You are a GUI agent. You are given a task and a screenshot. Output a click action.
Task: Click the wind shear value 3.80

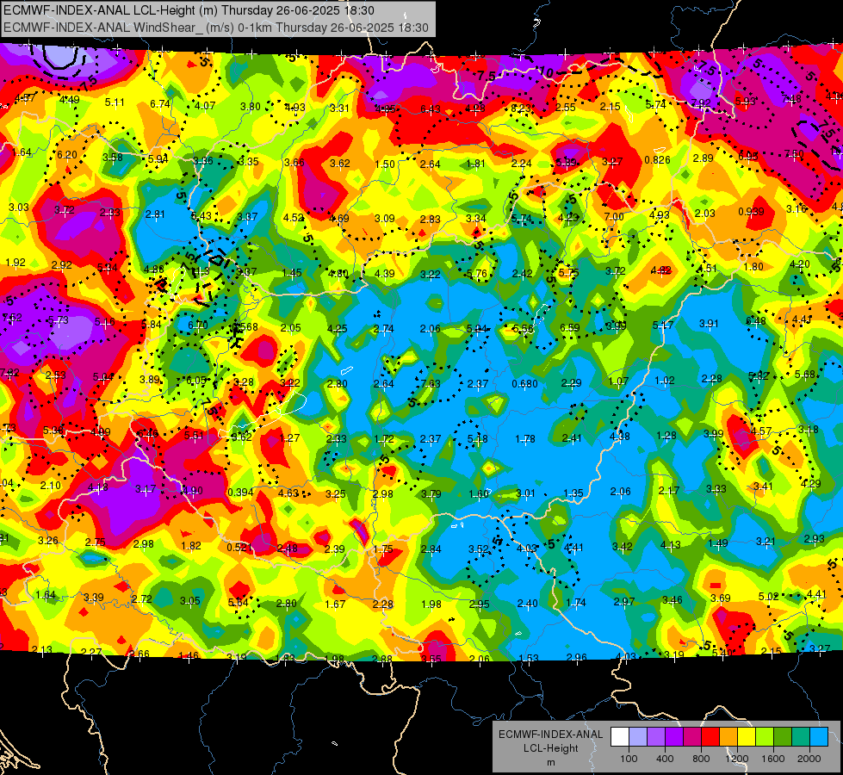251,107
